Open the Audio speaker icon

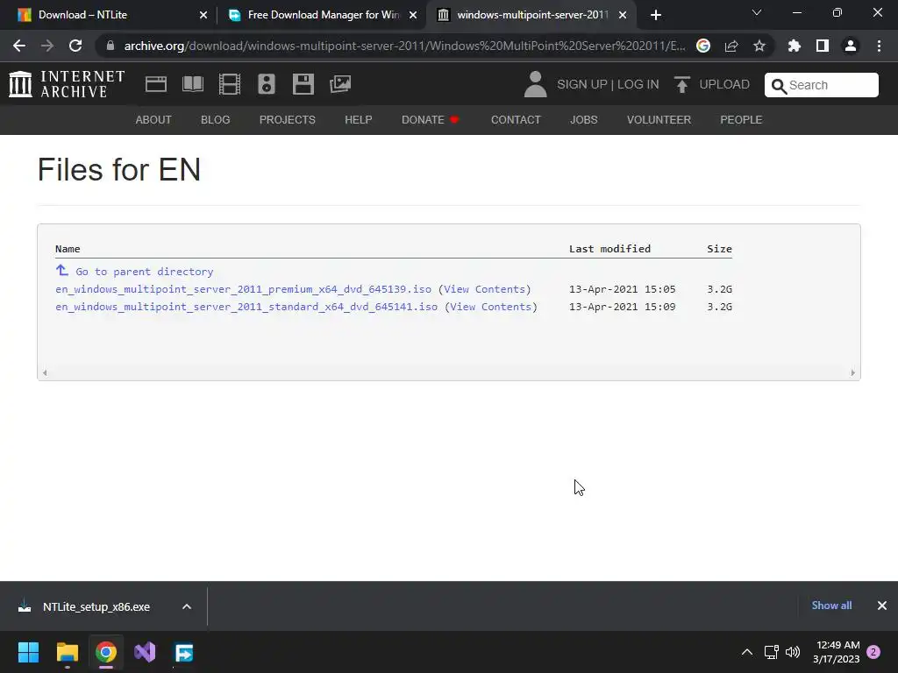[x=267, y=84]
